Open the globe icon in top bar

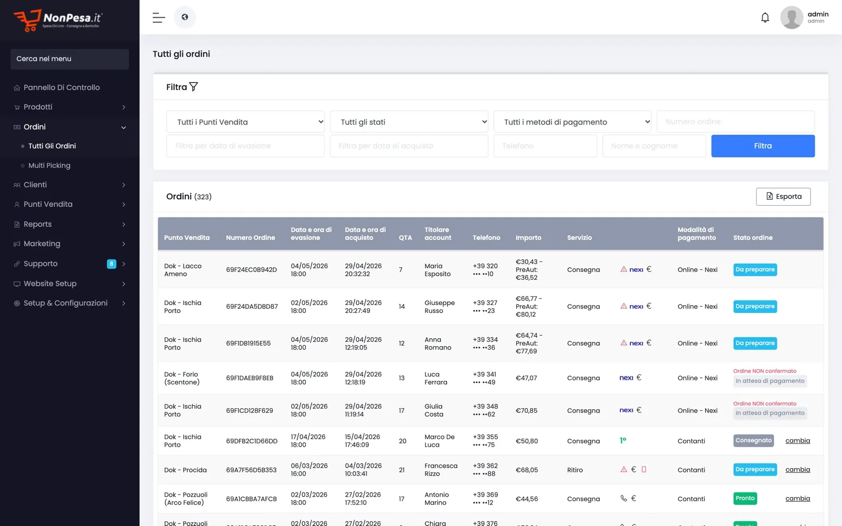click(185, 17)
